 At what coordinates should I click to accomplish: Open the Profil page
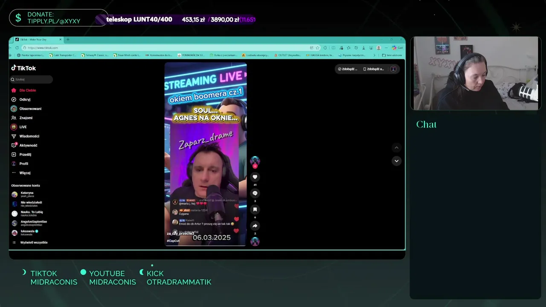pyautogui.click(x=20, y=164)
